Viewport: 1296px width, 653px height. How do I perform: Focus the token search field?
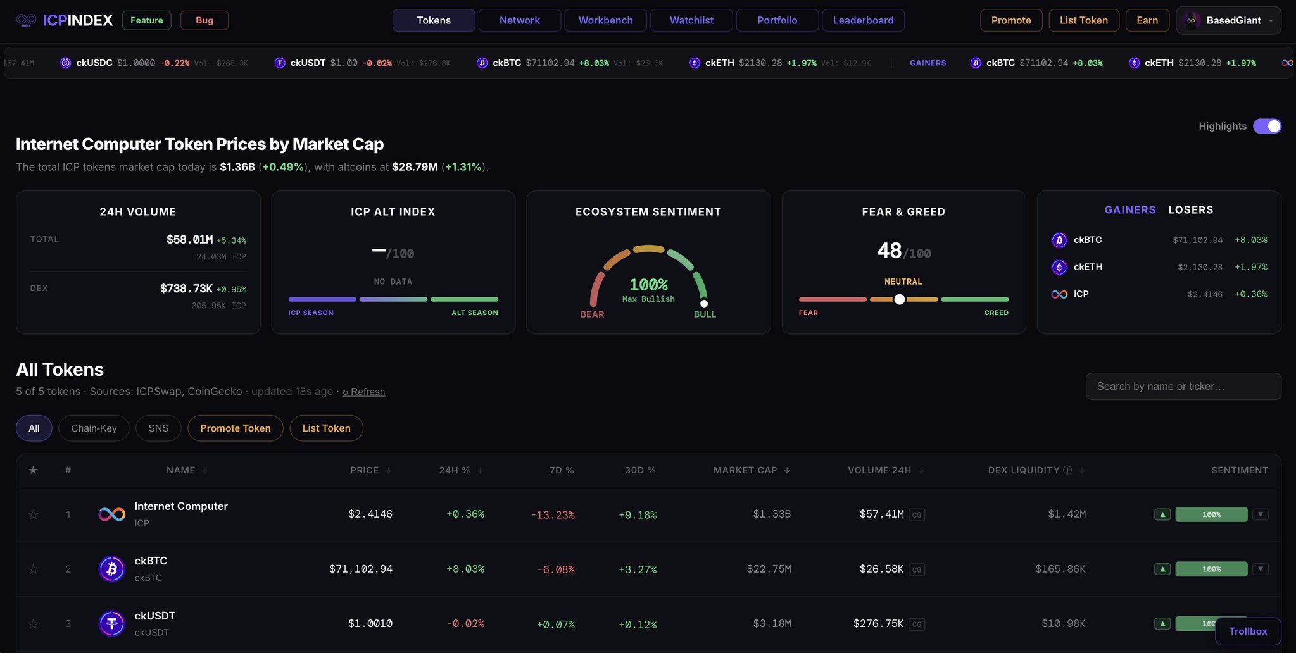coord(1183,387)
